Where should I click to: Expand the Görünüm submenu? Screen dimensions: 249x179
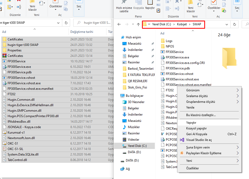pos(209,90)
